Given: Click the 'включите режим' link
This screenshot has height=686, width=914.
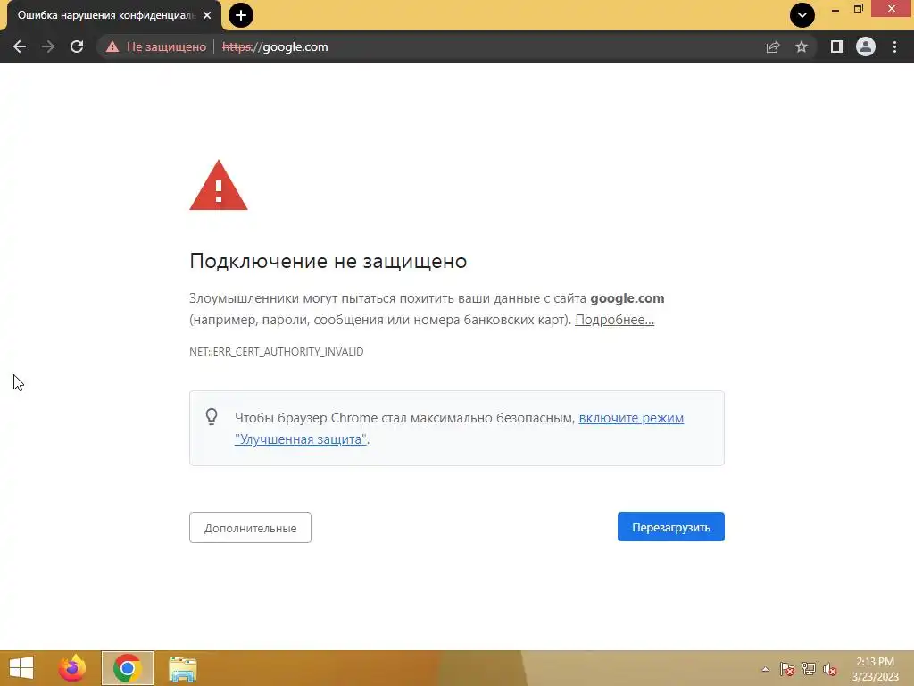Looking at the screenshot, I should point(631,418).
